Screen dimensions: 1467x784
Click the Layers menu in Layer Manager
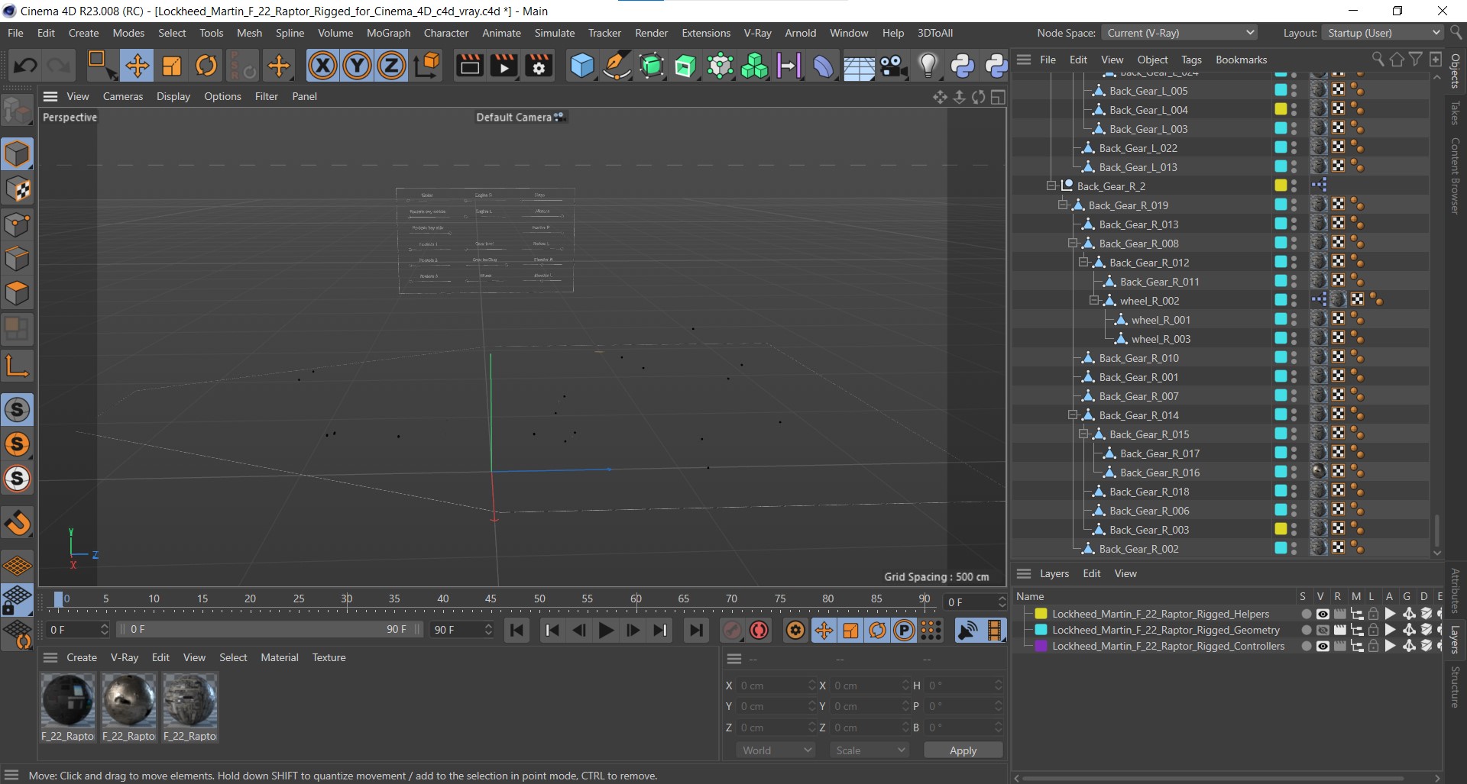(x=1054, y=573)
